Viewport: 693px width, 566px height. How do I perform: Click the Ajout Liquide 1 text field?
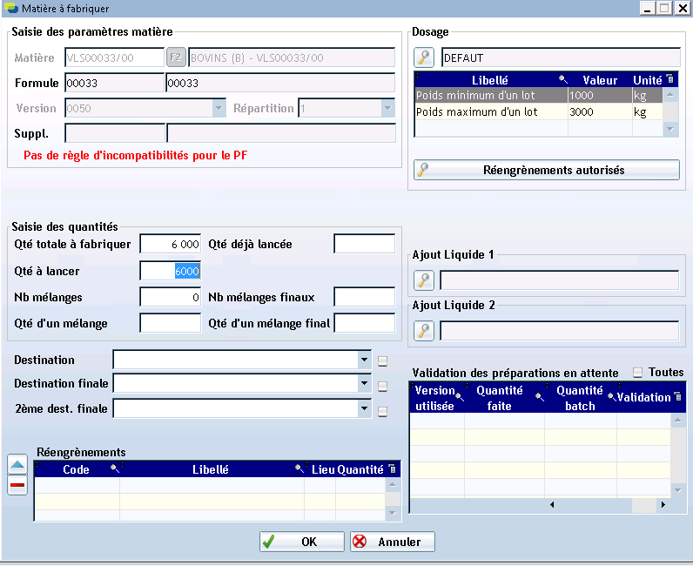click(x=560, y=280)
